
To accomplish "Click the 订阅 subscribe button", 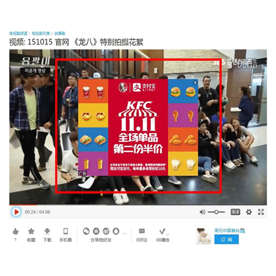I will point(226,240).
